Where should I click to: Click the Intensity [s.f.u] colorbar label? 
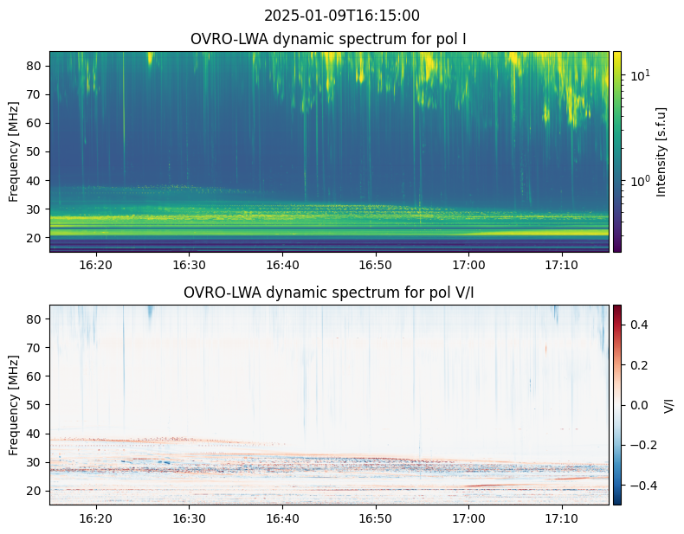[x=662, y=151]
